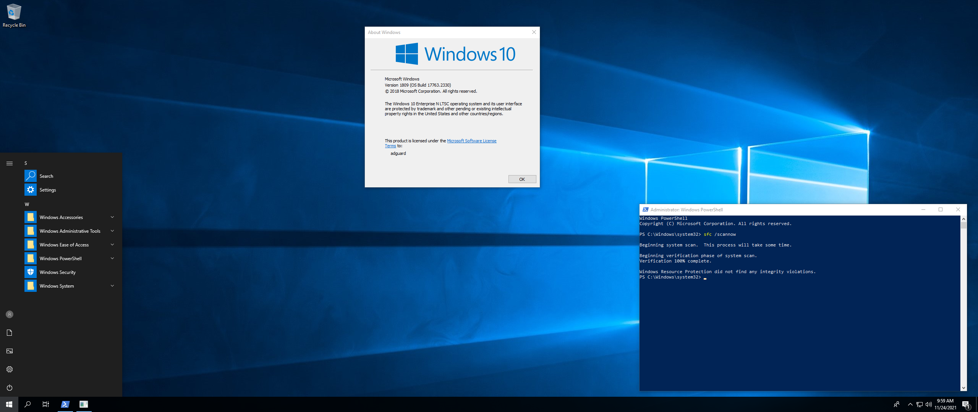Click the user account icon in Start
The width and height of the screenshot is (978, 412).
click(10, 314)
